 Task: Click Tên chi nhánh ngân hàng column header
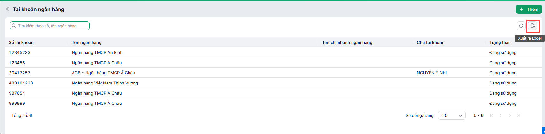click(347, 42)
